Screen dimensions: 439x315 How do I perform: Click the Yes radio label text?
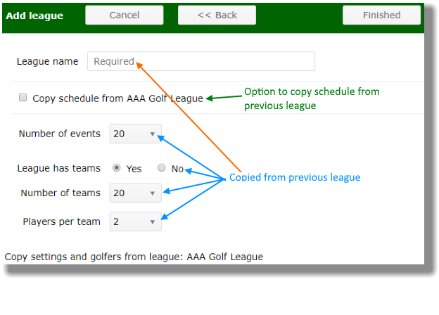tap(134, 169)
